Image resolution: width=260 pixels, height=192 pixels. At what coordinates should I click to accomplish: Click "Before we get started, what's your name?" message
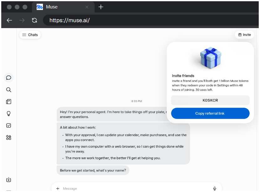(93, 170)
